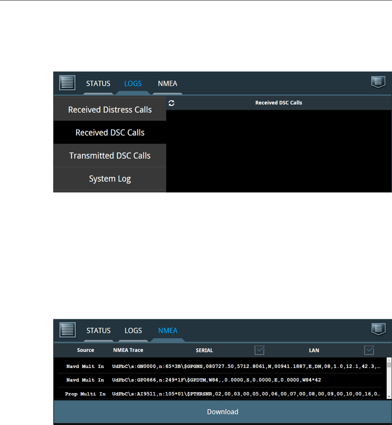392x425 pixels.
Task: Select the $PTHRSNR Prop Multi In trace row
Action: click(x=220, y=394)
